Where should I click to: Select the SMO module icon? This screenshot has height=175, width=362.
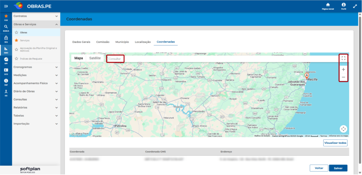[x=6, y=50]
